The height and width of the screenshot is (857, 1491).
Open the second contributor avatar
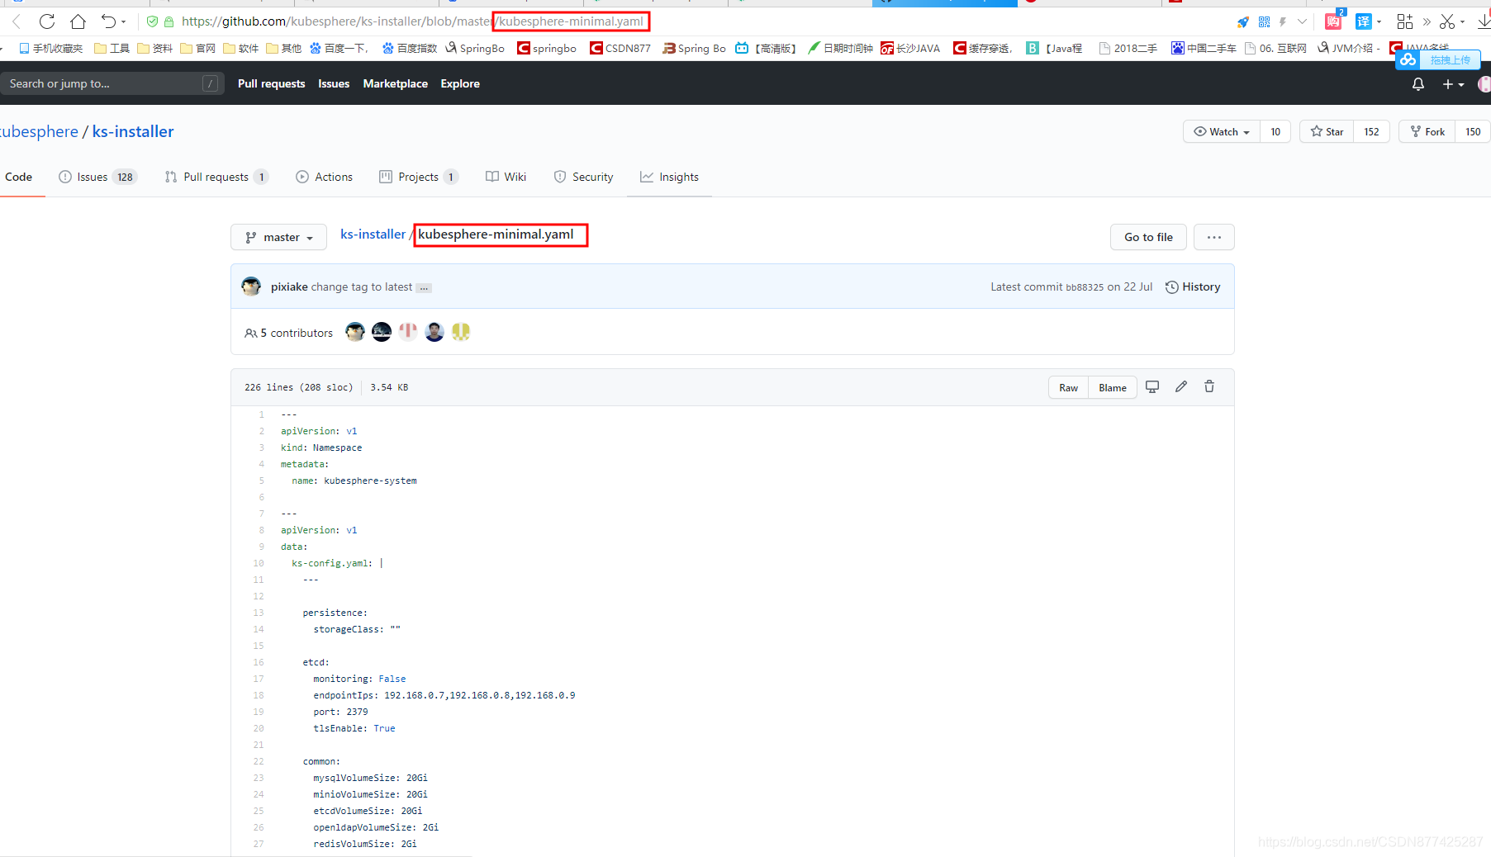(x=382, y=332)
